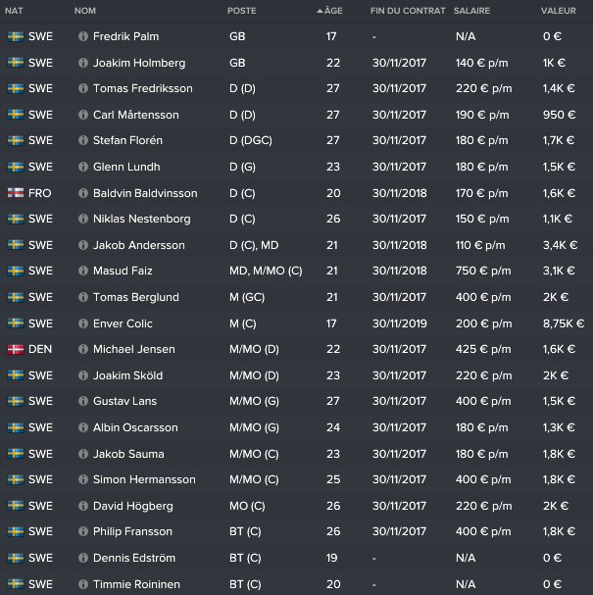Click the info icon by Masud Faiz
This screenshot has height=595, width=593.
point(82,272)
